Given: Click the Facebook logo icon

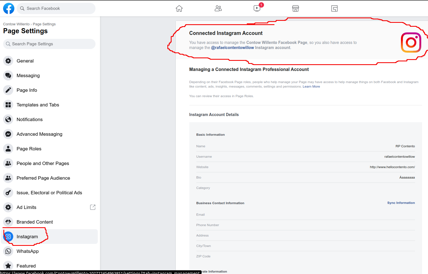Looking at the screenshot, I should click(x=9, y=8).
